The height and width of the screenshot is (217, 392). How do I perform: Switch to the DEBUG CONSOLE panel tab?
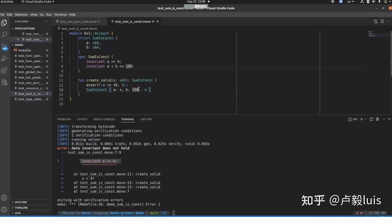pyautogui.click(x=104, y=119)
